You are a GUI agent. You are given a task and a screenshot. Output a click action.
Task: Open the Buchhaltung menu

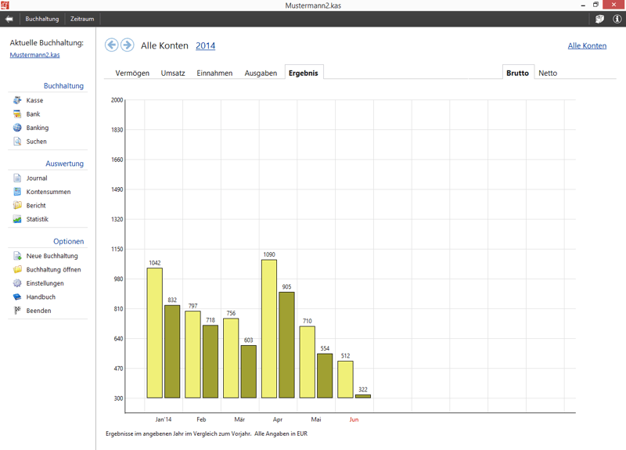(42, 19)
